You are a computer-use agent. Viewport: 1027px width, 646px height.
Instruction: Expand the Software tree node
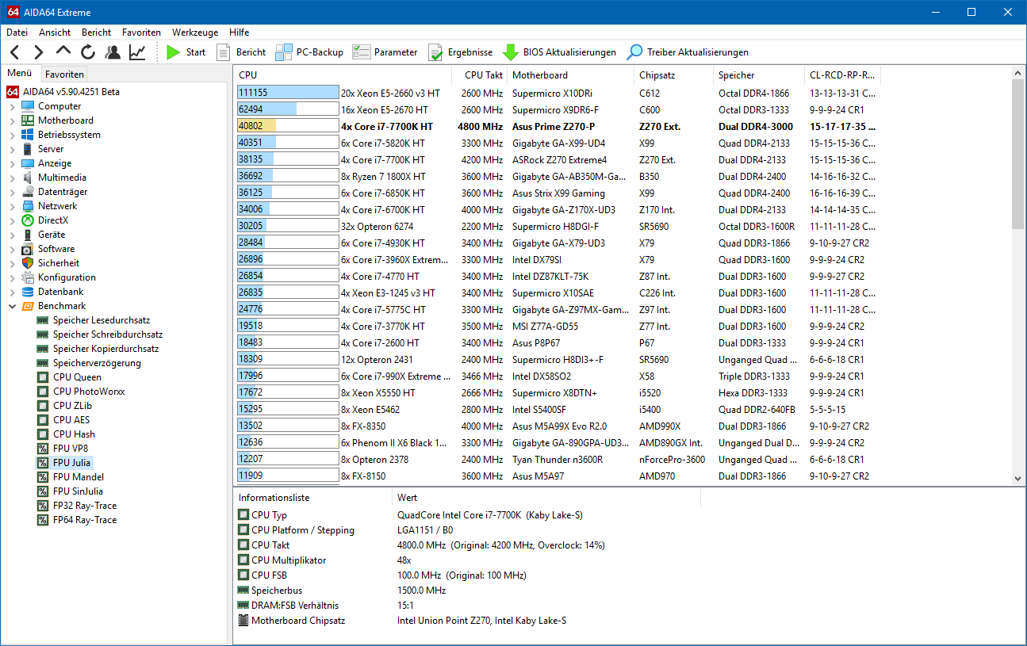pos(12,249)
